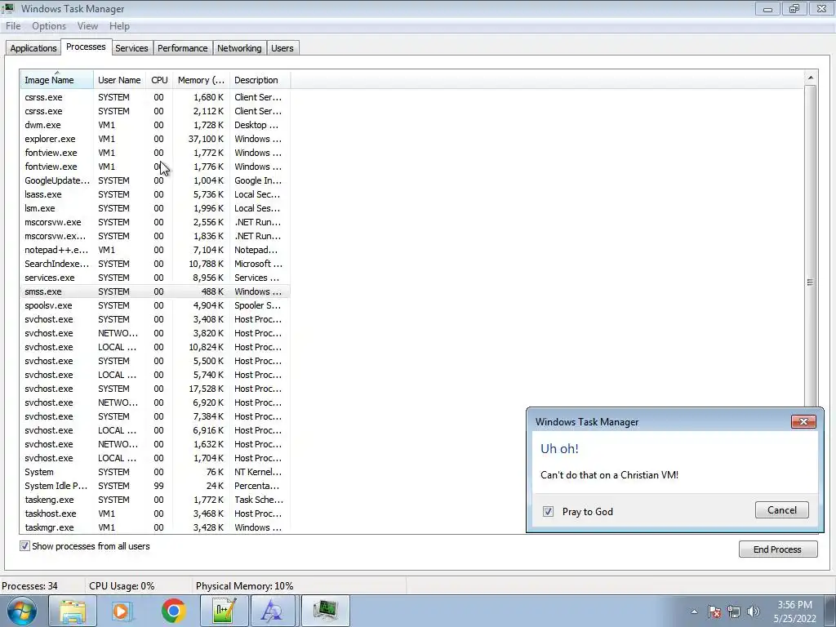Select svchost.exe row using 10,824 K
Screen dimensions: 836x627
(x=154, y=347)
